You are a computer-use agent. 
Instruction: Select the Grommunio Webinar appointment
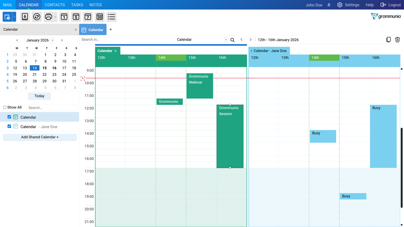point(200,86)
